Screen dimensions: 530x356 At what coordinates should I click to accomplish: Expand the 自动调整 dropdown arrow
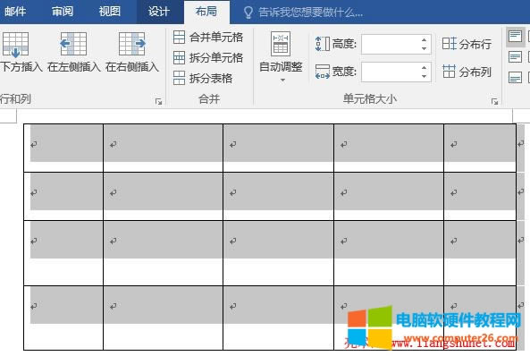(x=282, y=81)
